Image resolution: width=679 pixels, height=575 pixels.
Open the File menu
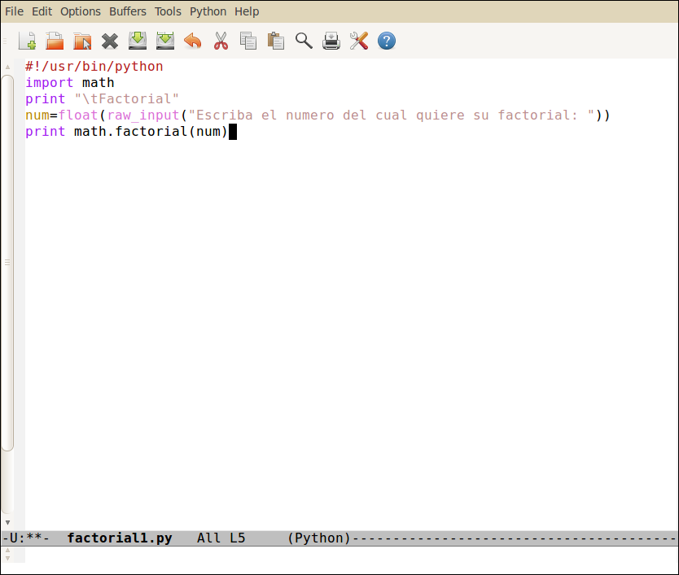click(x=15, y=11)
